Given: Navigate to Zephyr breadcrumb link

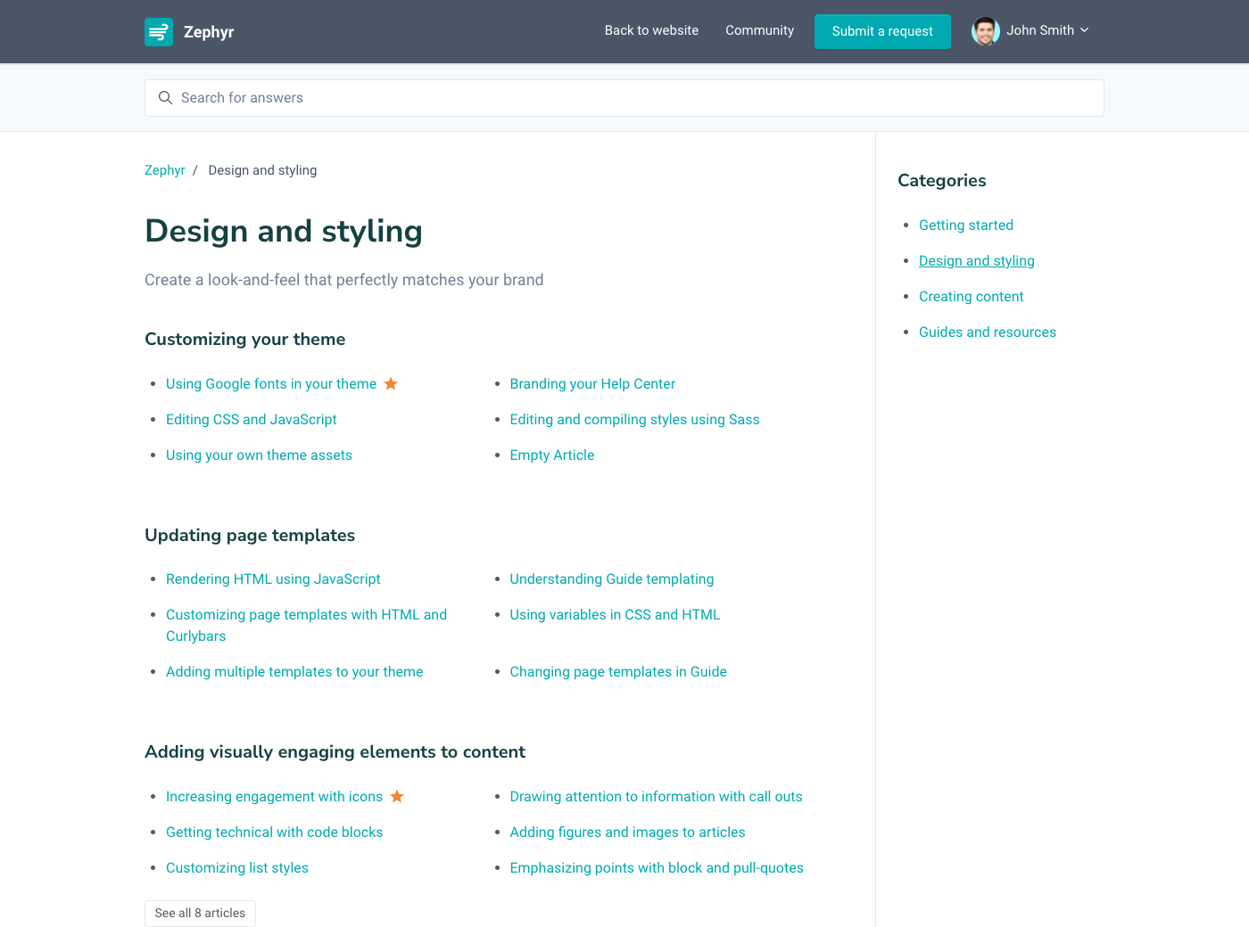Looking at the screenshot, I should pyautogui.click(x=165, y=170).
